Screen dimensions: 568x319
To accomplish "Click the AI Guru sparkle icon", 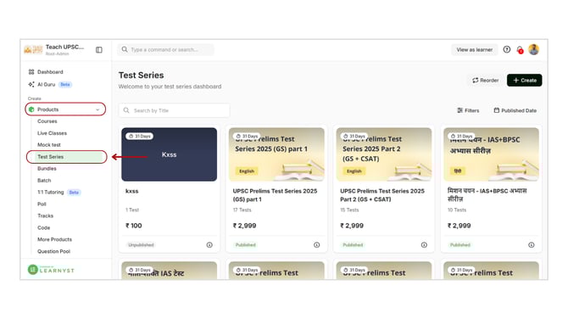I will 31,85.
